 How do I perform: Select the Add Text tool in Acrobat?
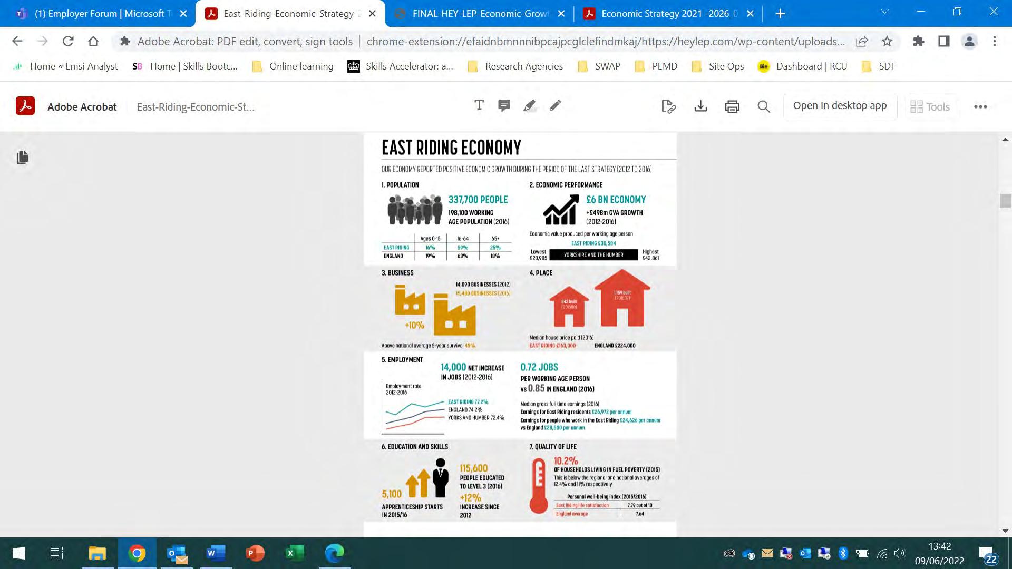tap(479, 106)
